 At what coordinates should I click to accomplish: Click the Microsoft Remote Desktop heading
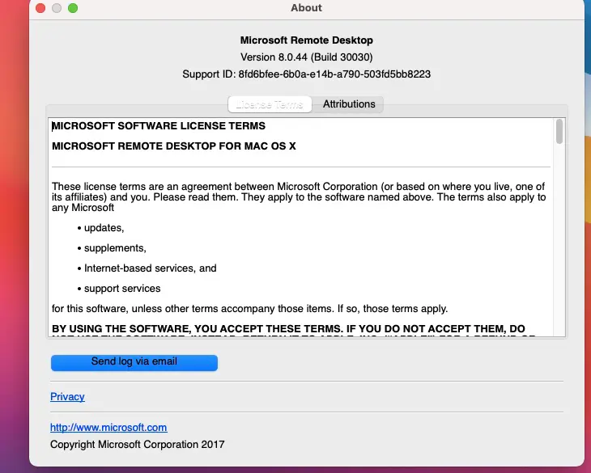point(307,40)
